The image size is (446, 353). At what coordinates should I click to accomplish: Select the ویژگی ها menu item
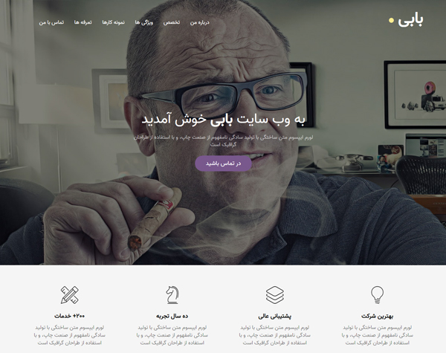click(144, 22)
